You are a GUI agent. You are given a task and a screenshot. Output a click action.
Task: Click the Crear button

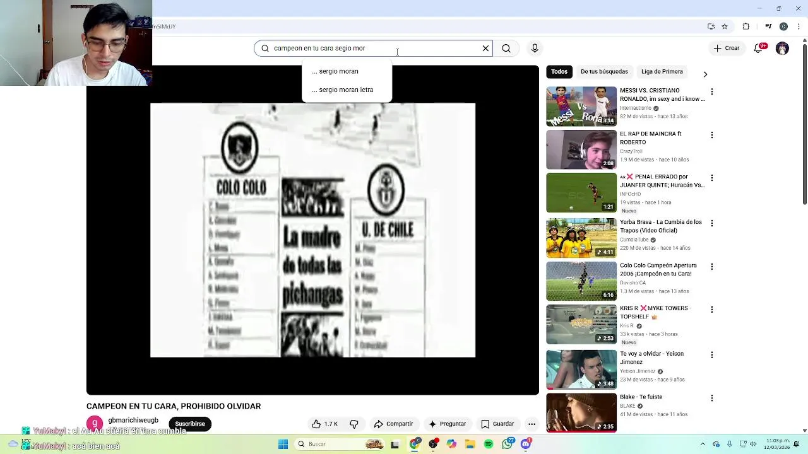point(727,48)
